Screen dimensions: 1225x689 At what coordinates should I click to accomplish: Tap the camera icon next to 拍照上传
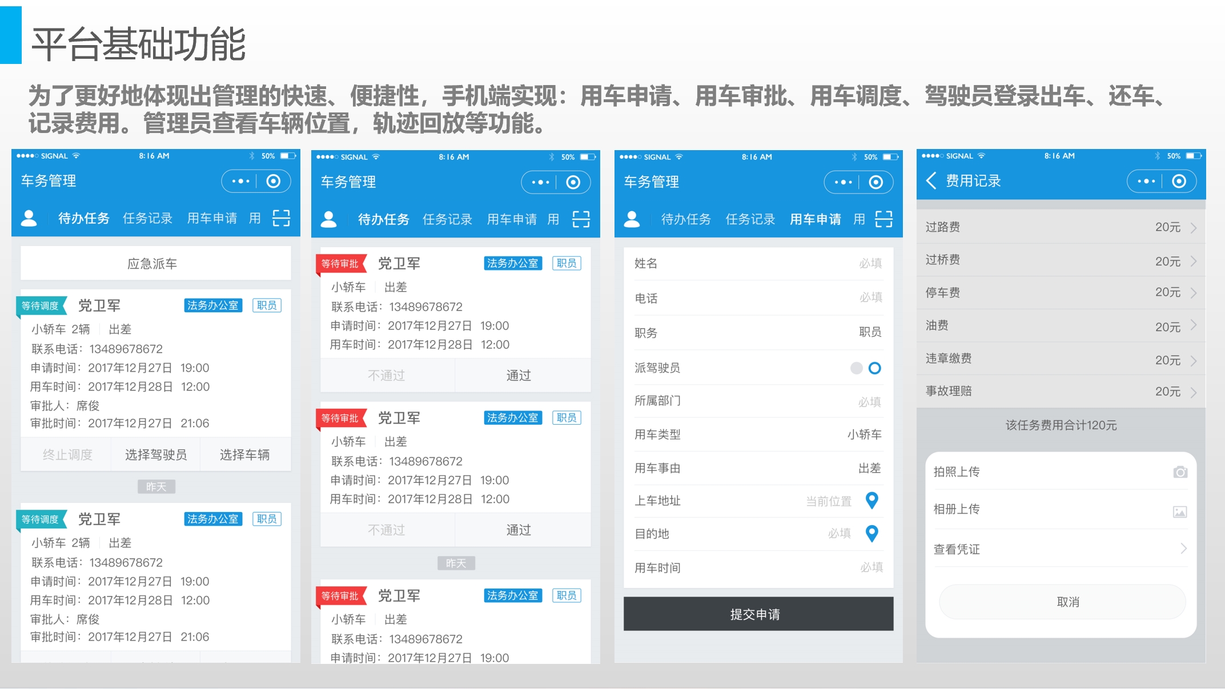tap(1180, 472)
